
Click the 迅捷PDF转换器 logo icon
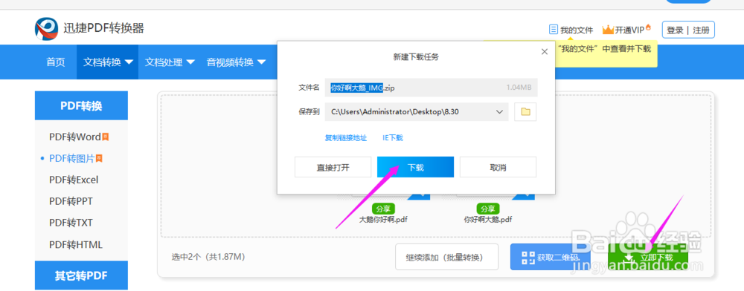46,29
